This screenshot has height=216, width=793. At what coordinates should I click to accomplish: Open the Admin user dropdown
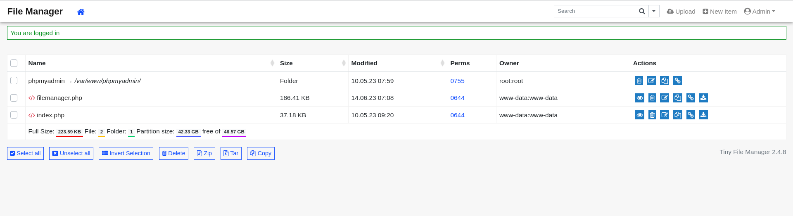click(759, 12)
